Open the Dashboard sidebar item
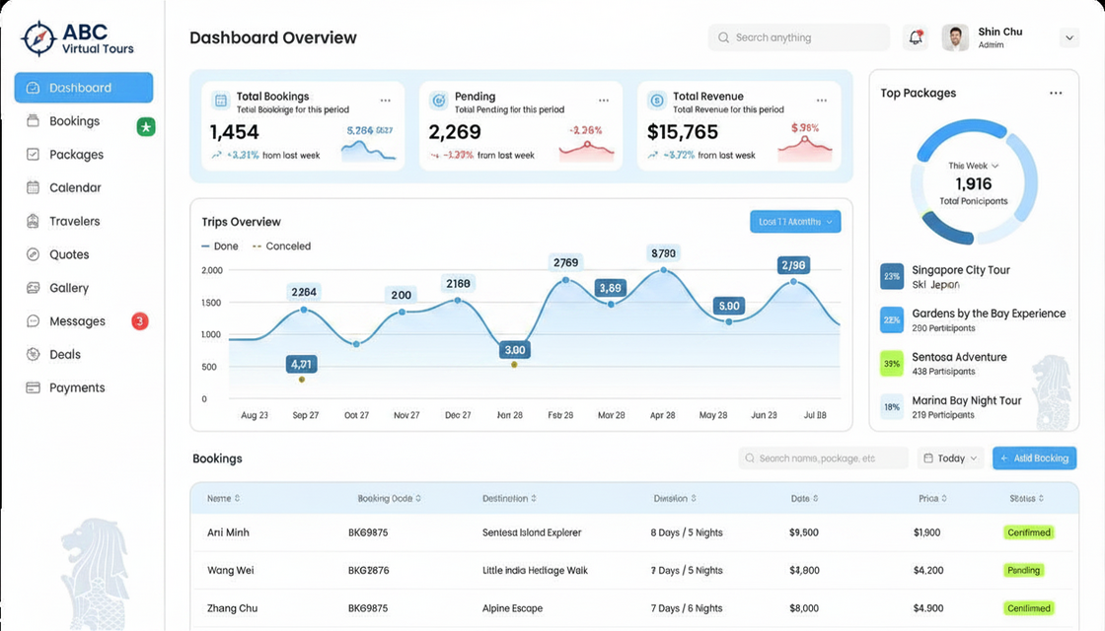1105x631 pixels. pos(83,88)
